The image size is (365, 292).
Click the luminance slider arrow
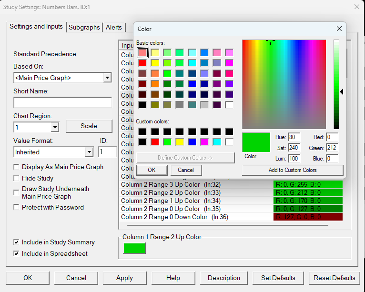[341, 91]
